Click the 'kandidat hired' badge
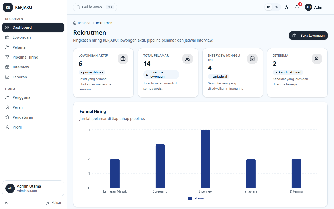 [288, 72]
